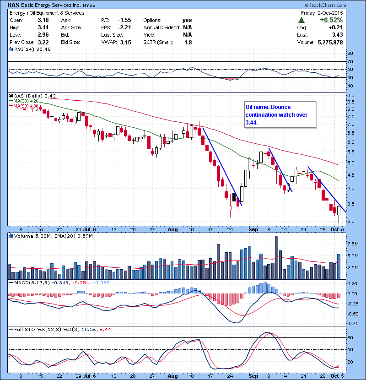Click the company name Basic Energy Services Inc.

pos(51,5)
